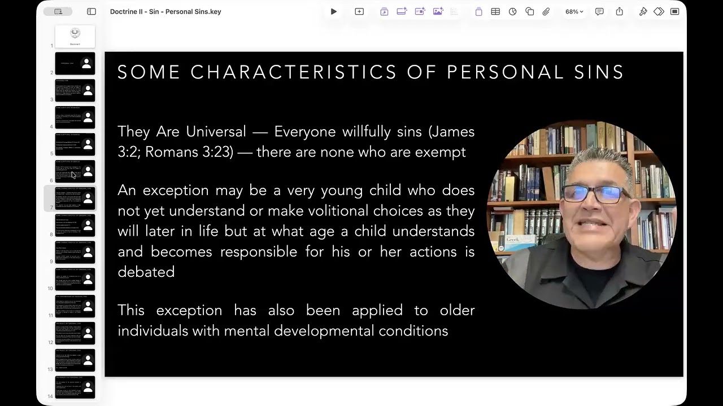Insert a table
This screenshot has width=723, height=406.
point(495,11)
